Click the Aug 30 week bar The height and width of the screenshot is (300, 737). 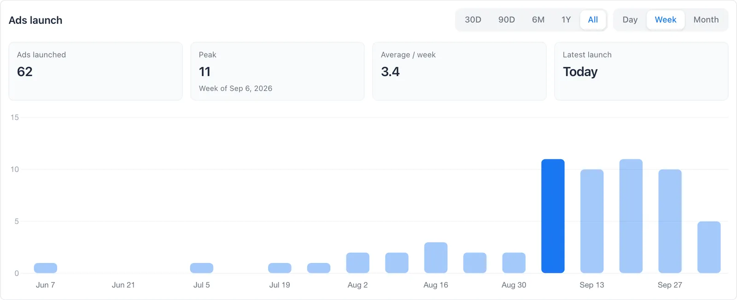click(514, 263)
